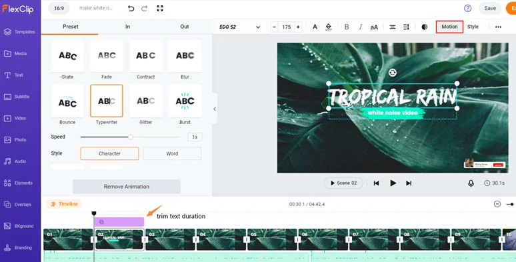This screenshot has height=262, width=516.
Task: Click the Save button
Action: pyautogui.click(x=490, y=9)
